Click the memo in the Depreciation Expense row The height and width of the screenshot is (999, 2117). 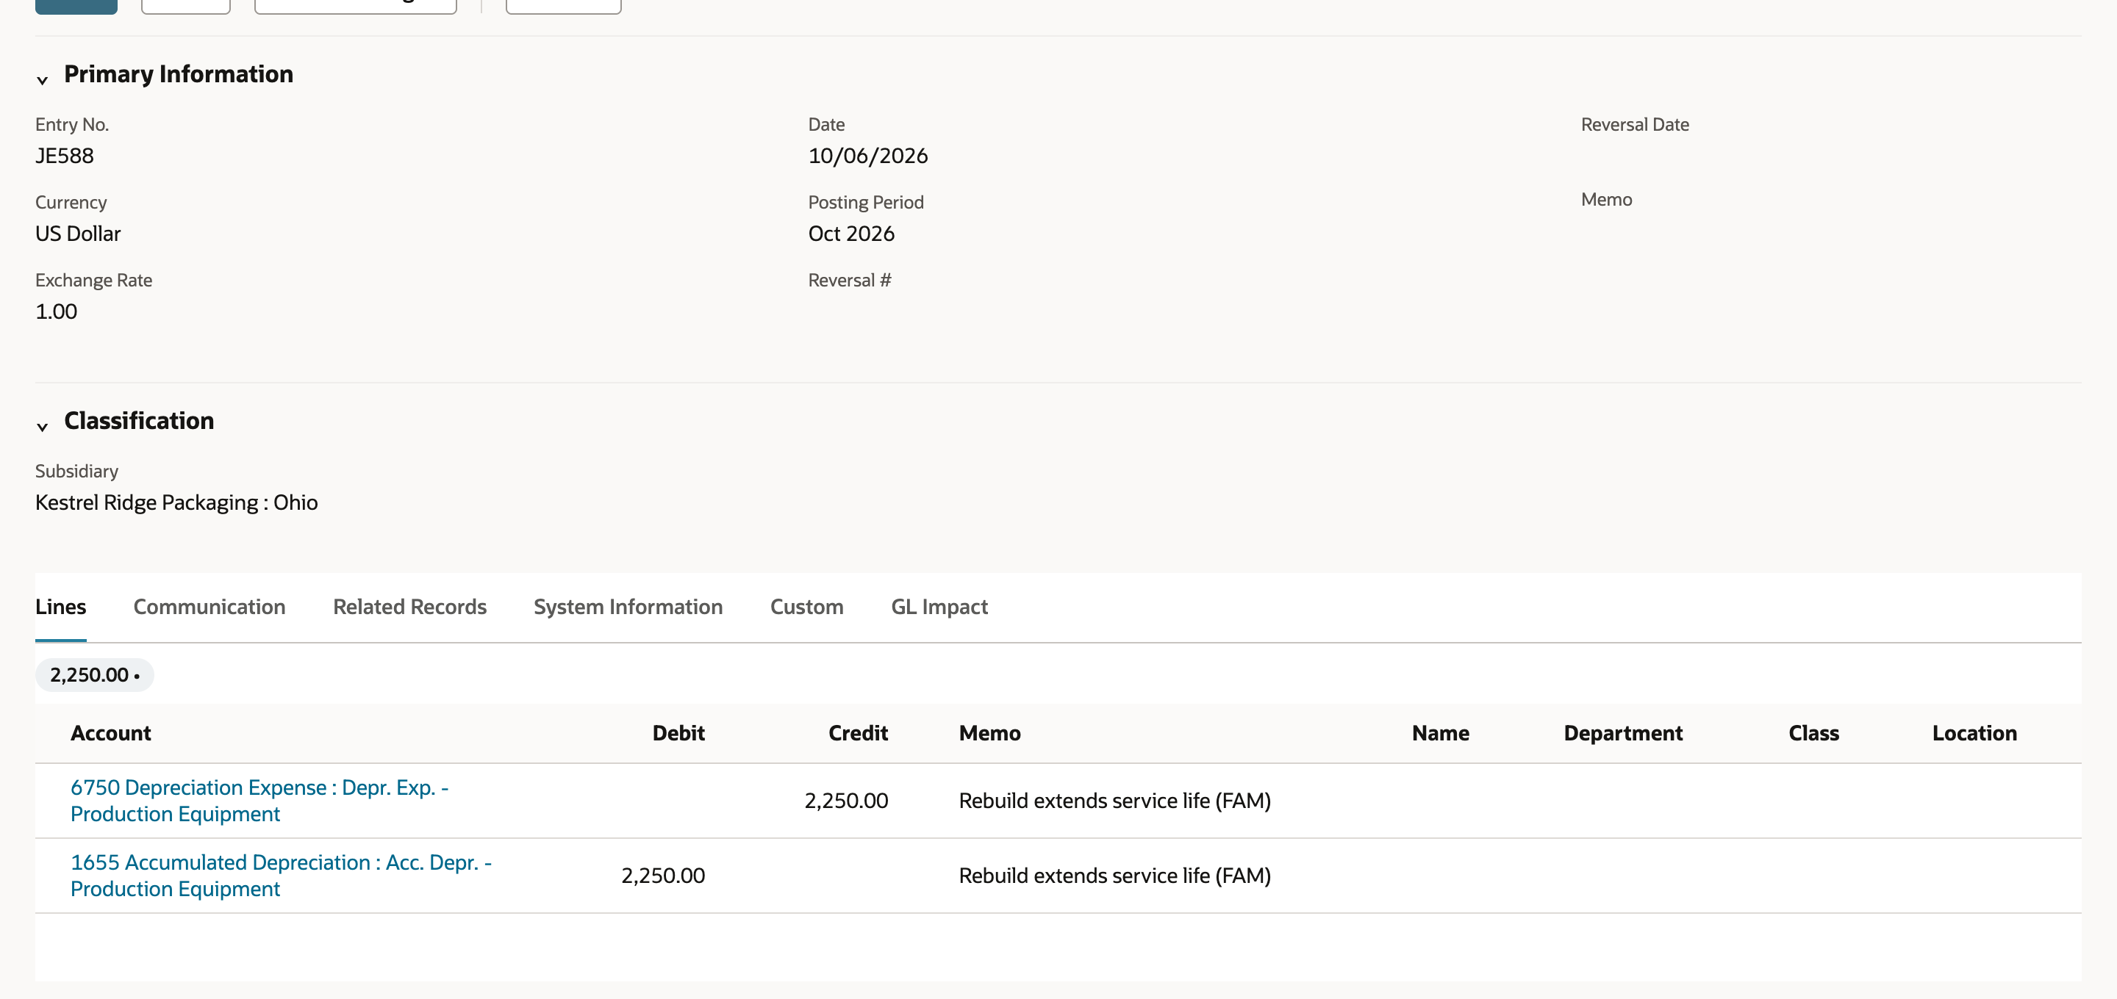(1114, 800)
